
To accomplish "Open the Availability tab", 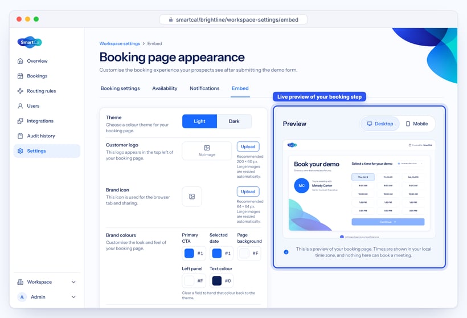I will point(165,88).
